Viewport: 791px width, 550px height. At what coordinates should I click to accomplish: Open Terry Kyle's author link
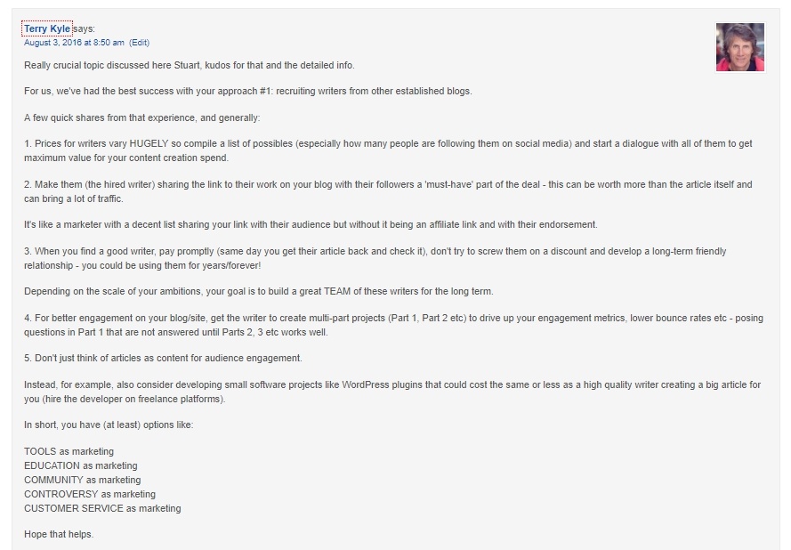(x=47, y=28)
